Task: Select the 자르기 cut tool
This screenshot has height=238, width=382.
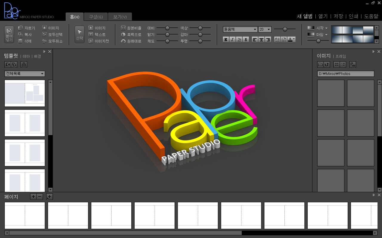Action: point(27,28)
